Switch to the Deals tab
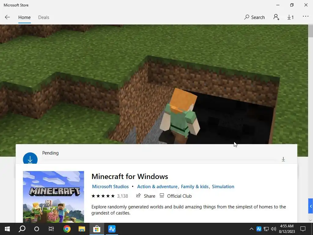The width and height of the screenshot is (313, 235). [43, 17]
